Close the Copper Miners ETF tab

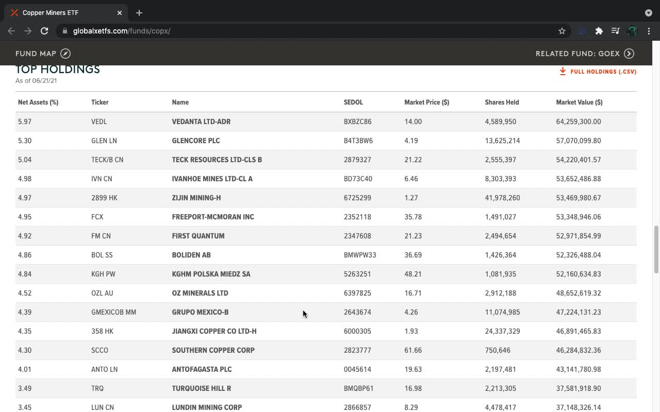pos(120,13)
